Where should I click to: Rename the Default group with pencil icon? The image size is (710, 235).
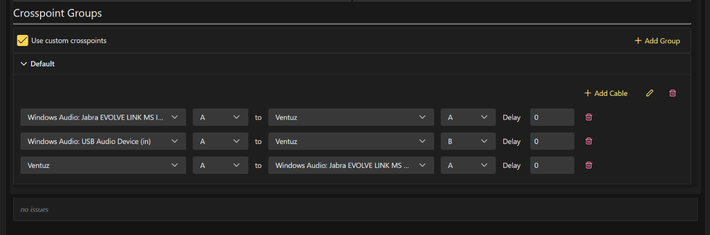coord(649,93)
